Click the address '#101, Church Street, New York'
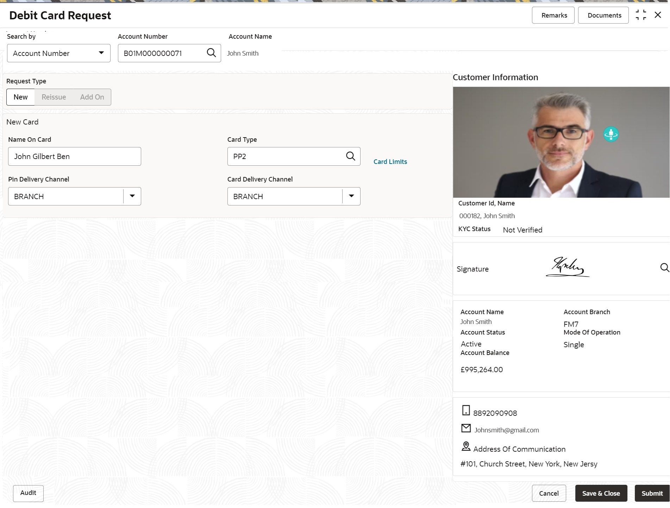The width and height of the screenshot is (670, 508). tap(529, 464)
